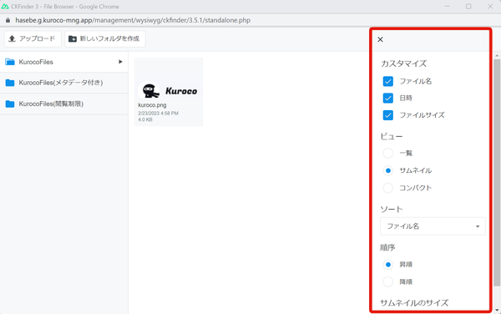501x314 pixels.
Task: Choose the コンパクト view radio button
Action: click(388, 188)
